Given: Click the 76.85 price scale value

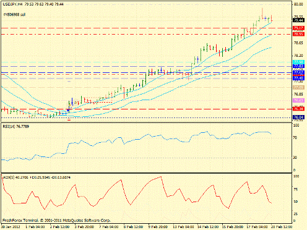Looking at the screenshot, I should coord(298,95).
